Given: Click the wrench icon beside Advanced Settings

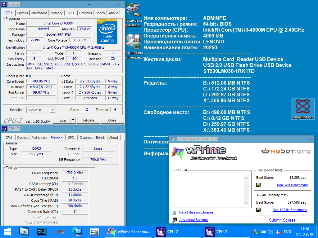Looking at the screenshot, I should click(174, 220).
